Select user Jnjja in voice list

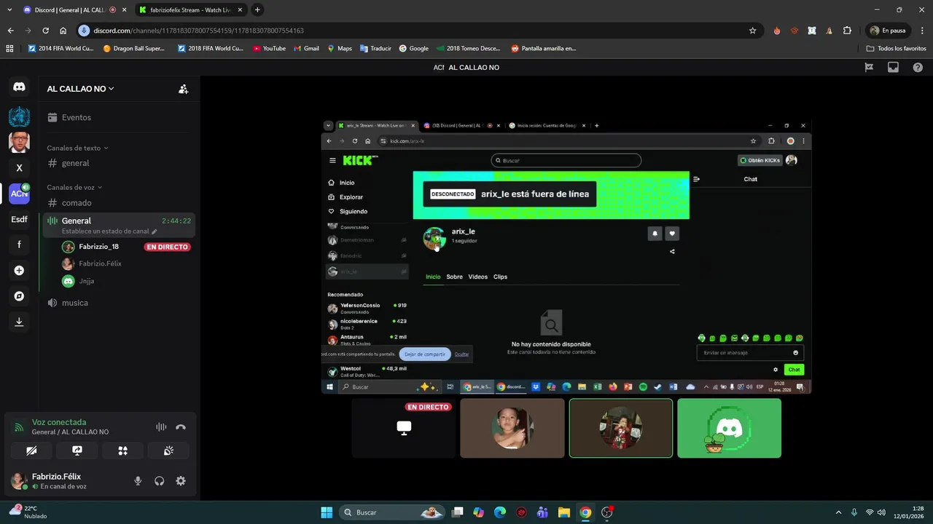click(x=125, y=281)
